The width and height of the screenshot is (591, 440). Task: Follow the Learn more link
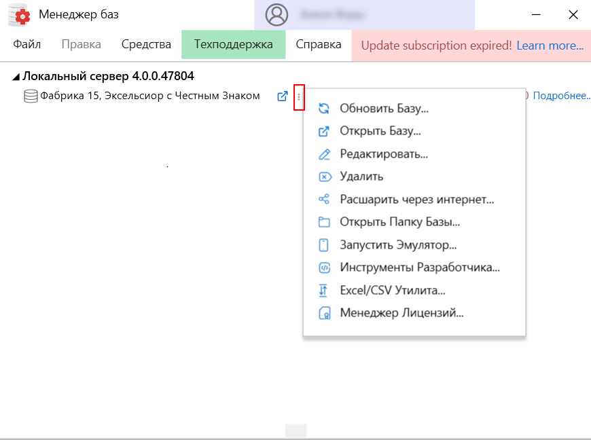point(550,45)
